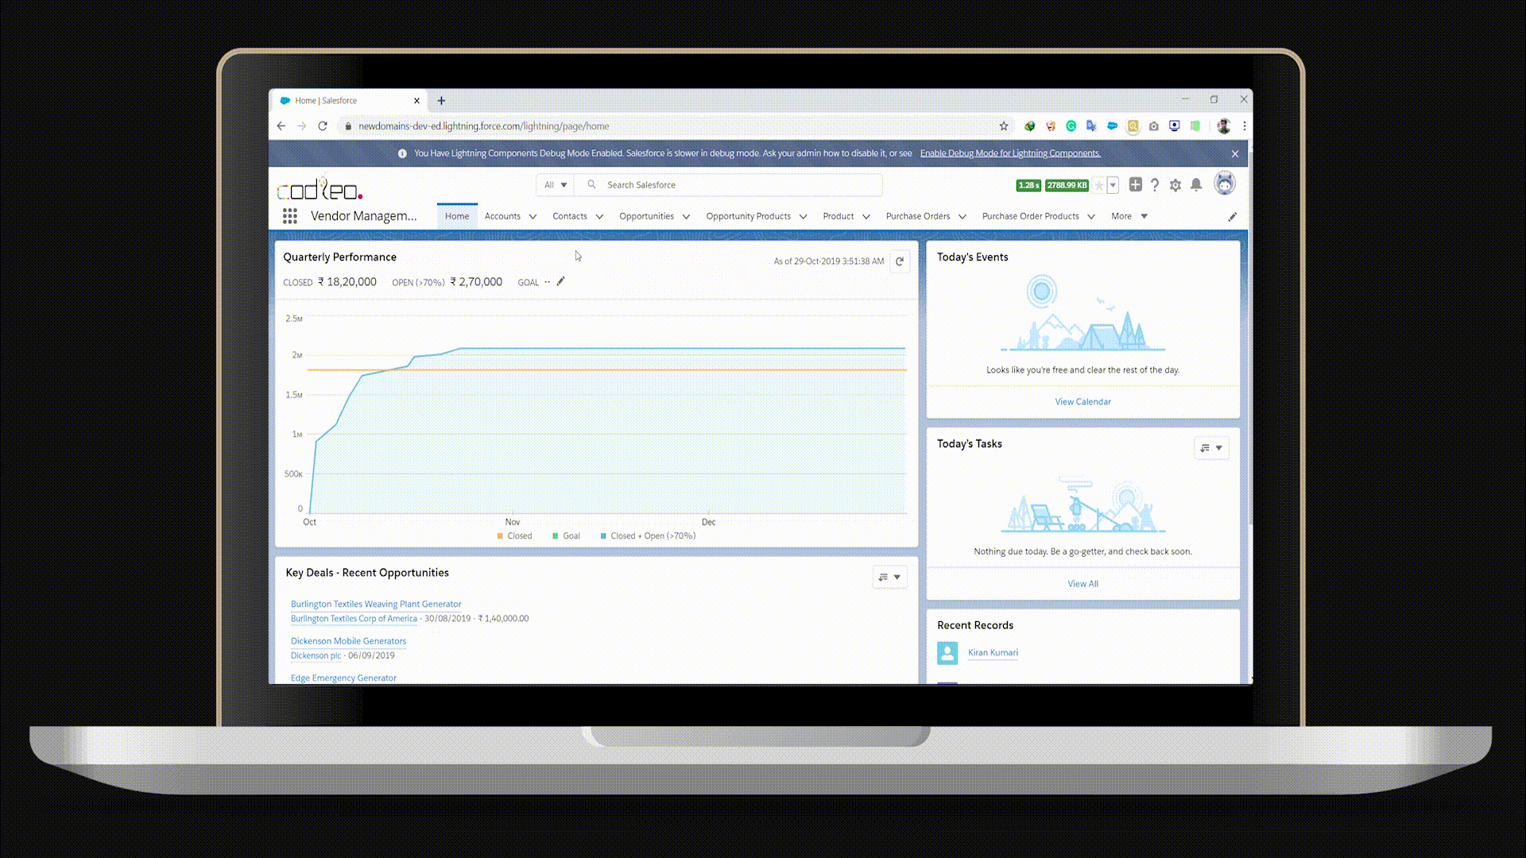The width and height of the screenshot is (1526, 858).
Task: Expand the Contacts tab chevron
Action: coord(599,217)
